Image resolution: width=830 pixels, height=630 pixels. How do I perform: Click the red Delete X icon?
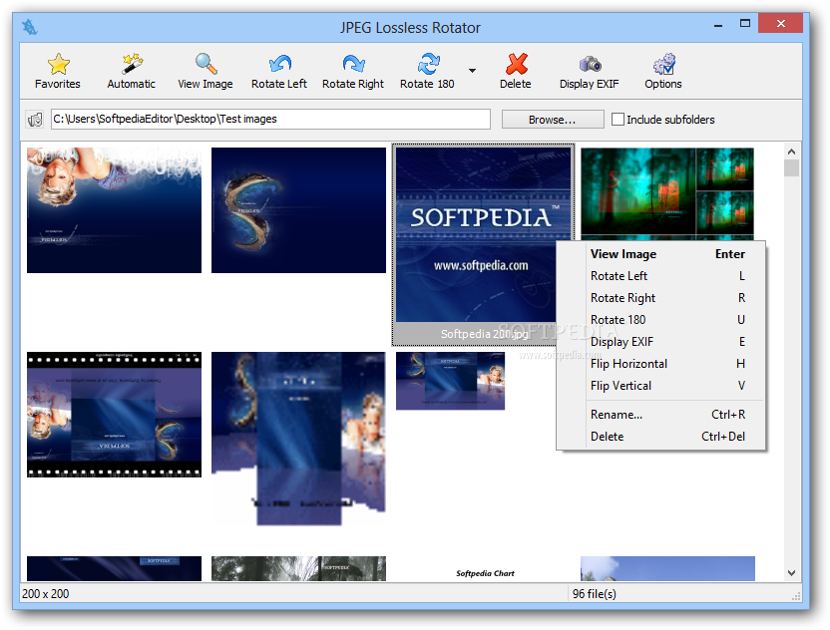point(516,64)
